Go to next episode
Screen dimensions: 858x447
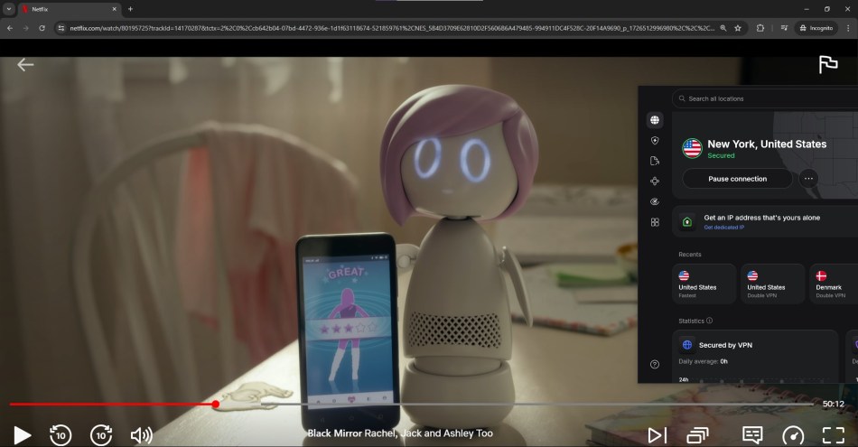[657, 435]
